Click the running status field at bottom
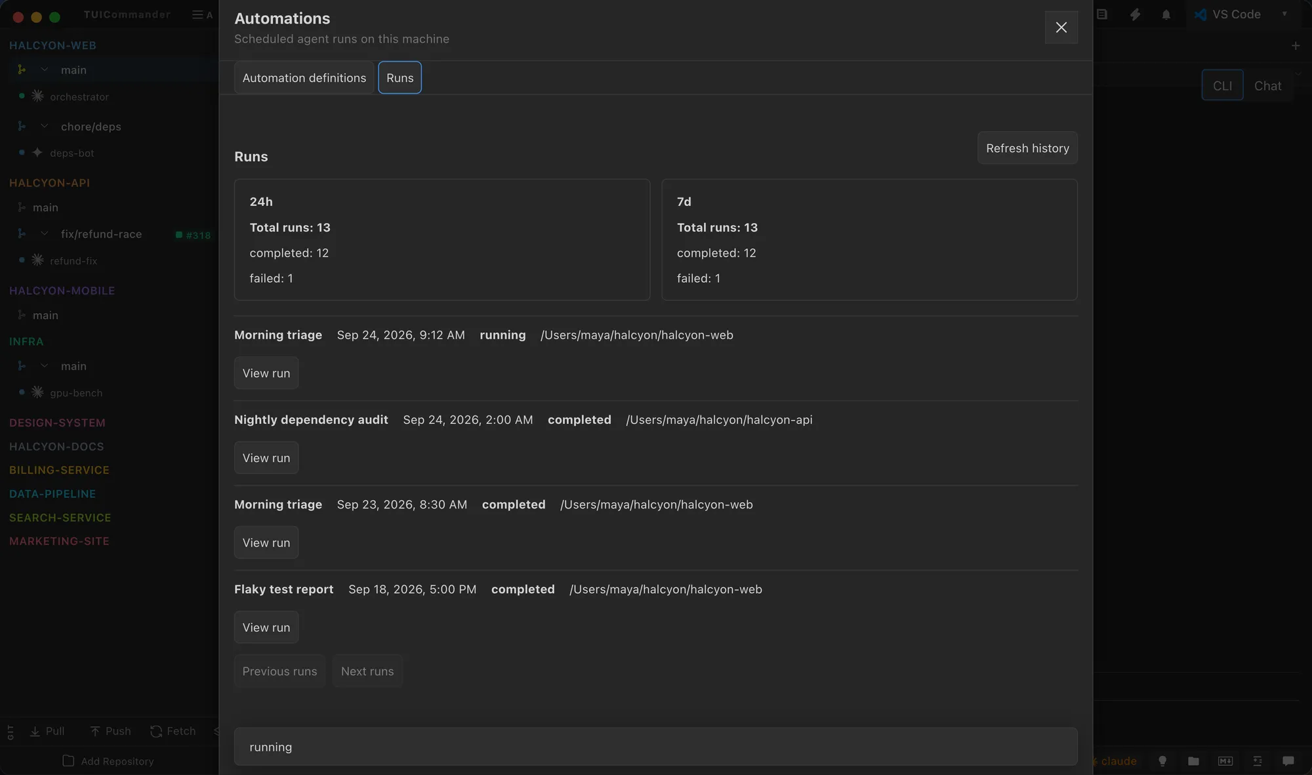 point(655,746)
